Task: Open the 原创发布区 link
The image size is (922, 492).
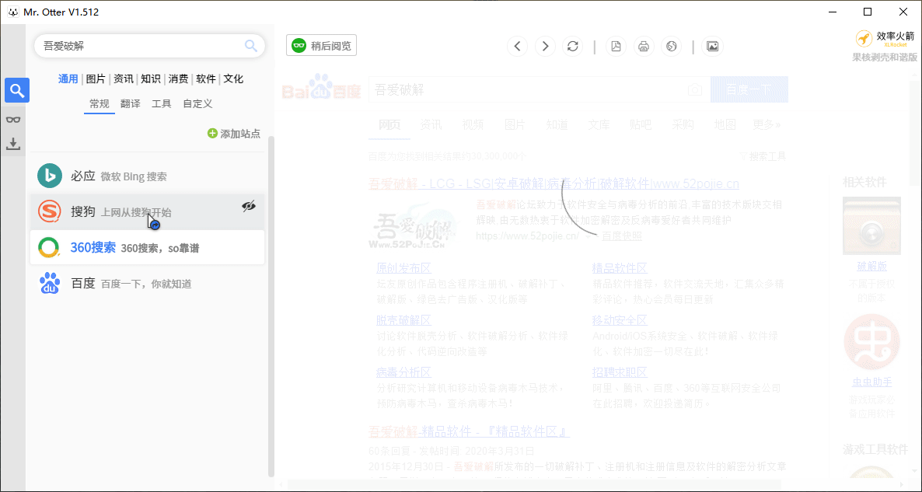Action: coord(404,269)
